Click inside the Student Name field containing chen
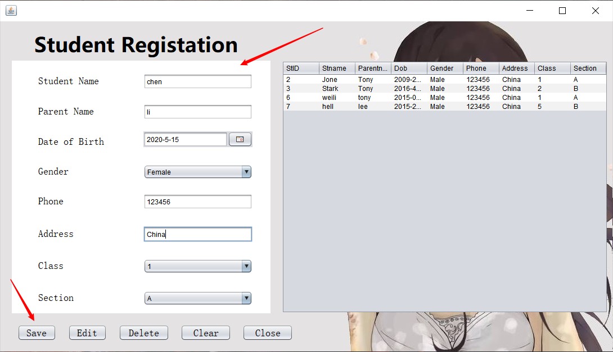613x352 pixels. [197, 81]
